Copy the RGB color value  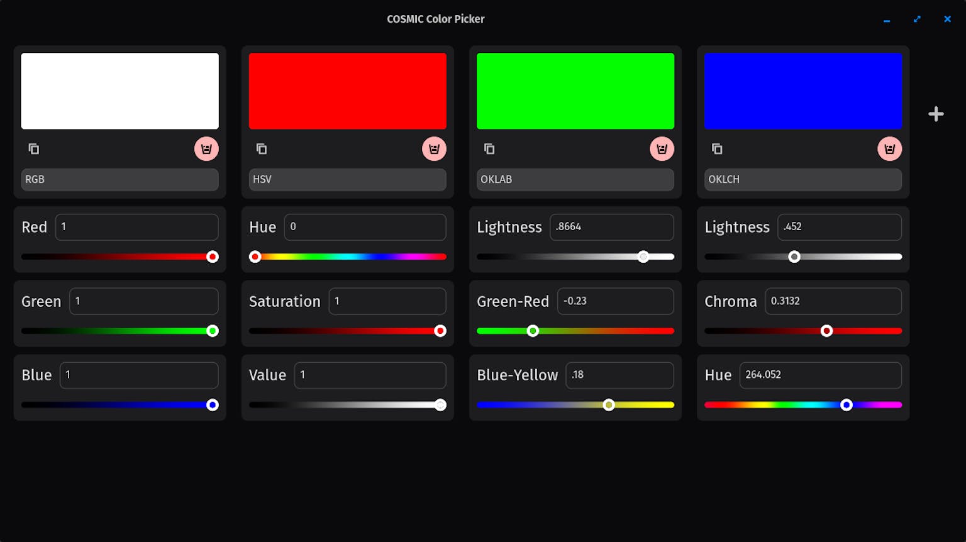33,148
